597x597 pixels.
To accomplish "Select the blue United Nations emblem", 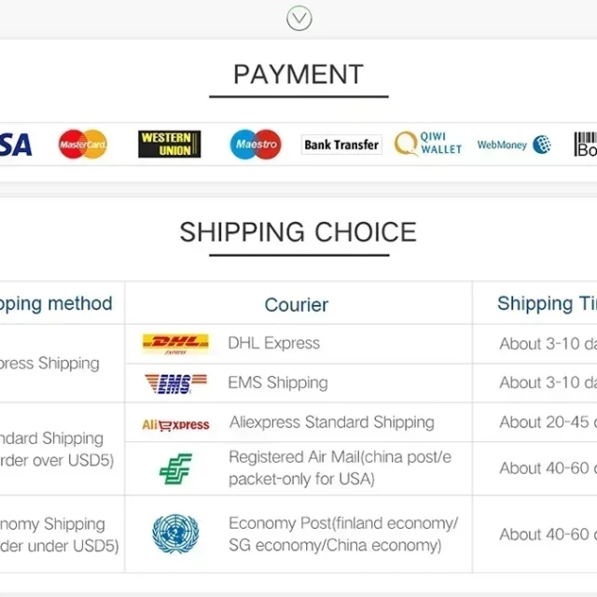I will click(175, 535).
